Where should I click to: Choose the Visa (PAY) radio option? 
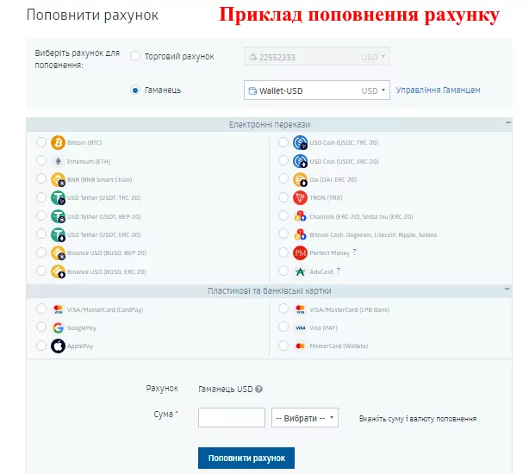[283, 327]
